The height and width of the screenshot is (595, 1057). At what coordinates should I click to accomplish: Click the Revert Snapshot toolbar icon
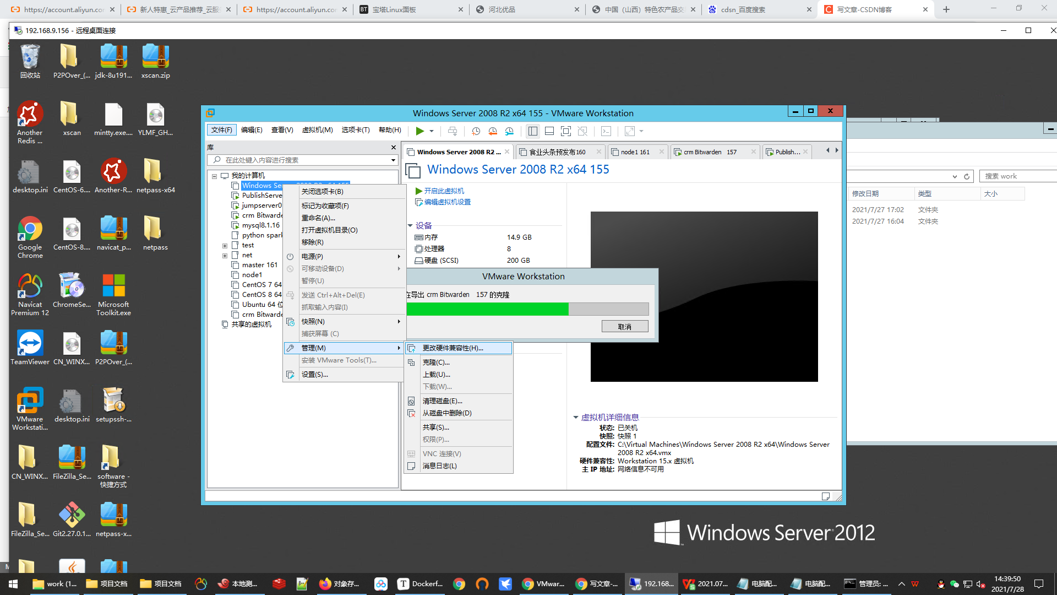pos(493,131)
